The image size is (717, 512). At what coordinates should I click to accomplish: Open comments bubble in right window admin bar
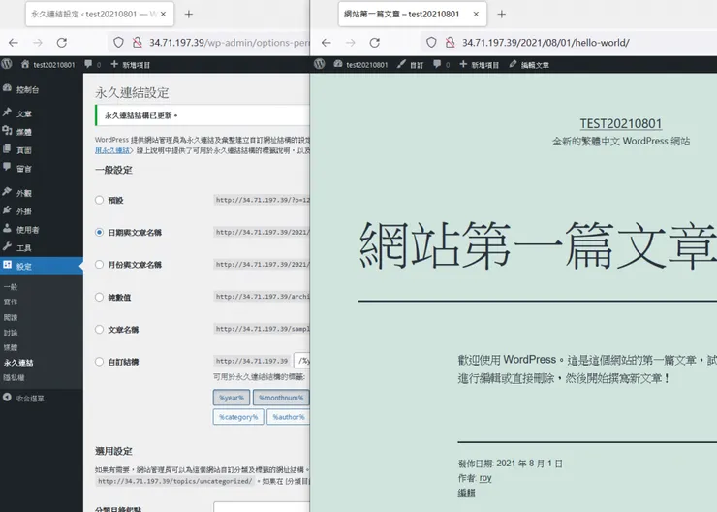point(438,64)
